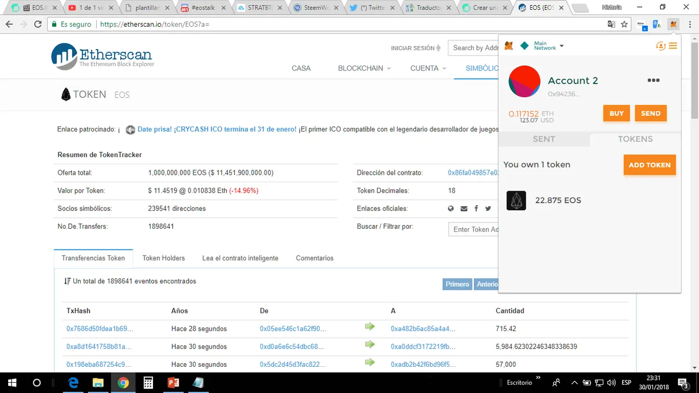Click the EOS token logo in MetaMask
Viewport: 699px width, 393px height.
pos(516,200)
